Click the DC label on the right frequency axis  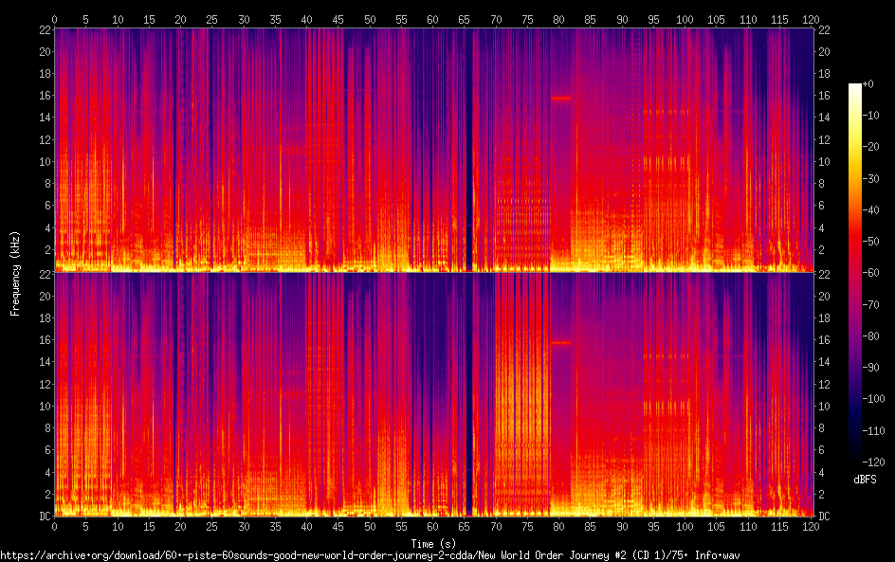[x=823, y=517]
